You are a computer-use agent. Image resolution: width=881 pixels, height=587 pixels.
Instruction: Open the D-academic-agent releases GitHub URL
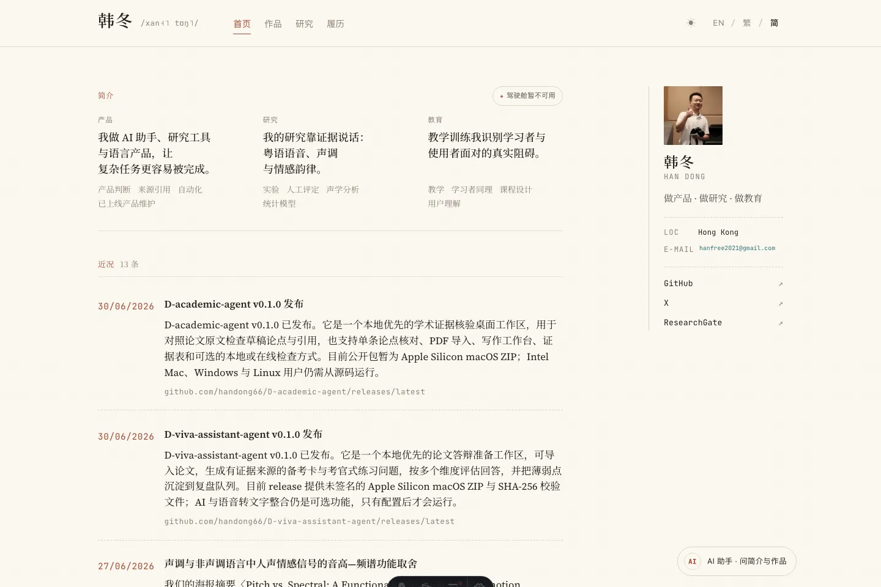coord(294,392)
